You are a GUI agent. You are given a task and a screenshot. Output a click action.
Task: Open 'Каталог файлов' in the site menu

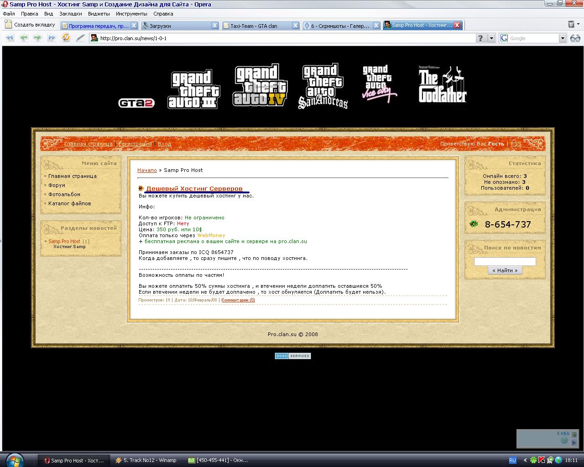click(x=70, y=203)
